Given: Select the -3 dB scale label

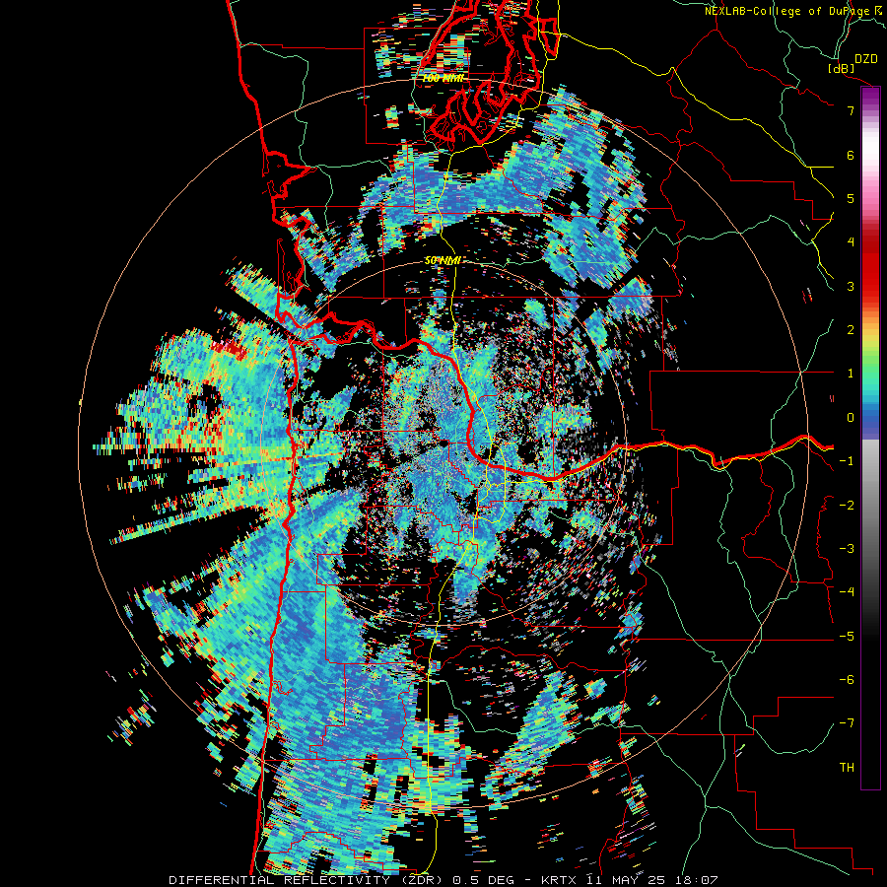Looking at the screenshot, I should click(847, 549).
